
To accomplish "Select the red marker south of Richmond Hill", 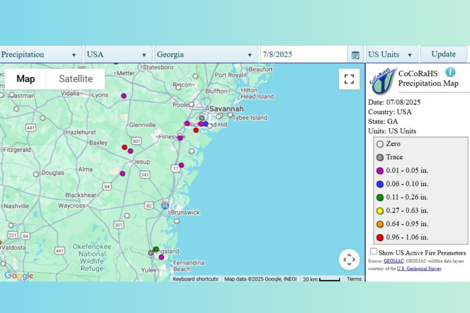I will (x=196, y=130).
